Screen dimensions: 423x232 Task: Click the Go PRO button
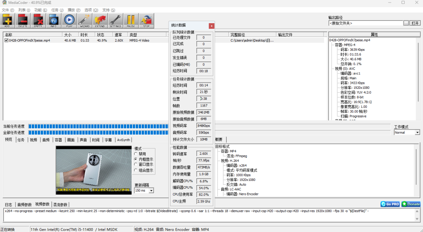pos(390,204)
